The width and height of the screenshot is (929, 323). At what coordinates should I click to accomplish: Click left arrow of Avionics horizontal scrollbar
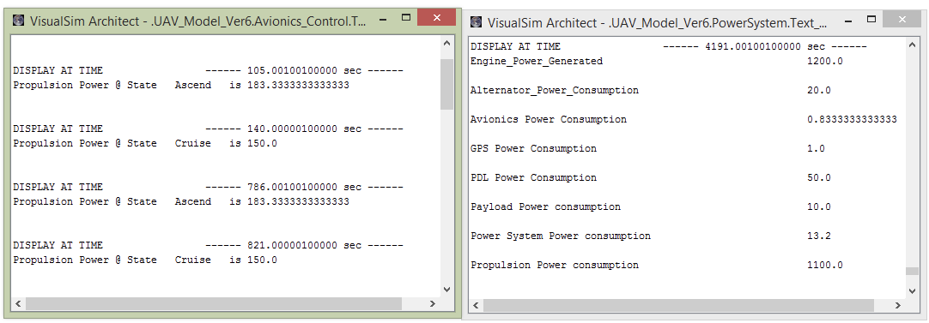tap(18, 303)
